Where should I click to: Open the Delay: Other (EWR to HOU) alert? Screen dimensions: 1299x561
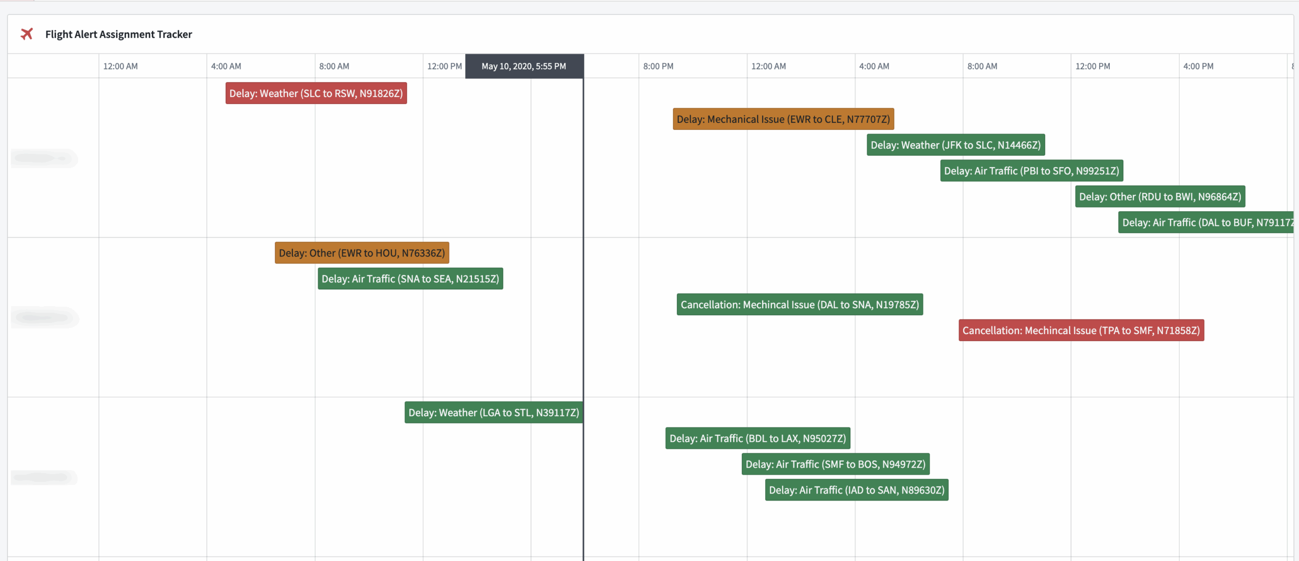click(362, 252)
